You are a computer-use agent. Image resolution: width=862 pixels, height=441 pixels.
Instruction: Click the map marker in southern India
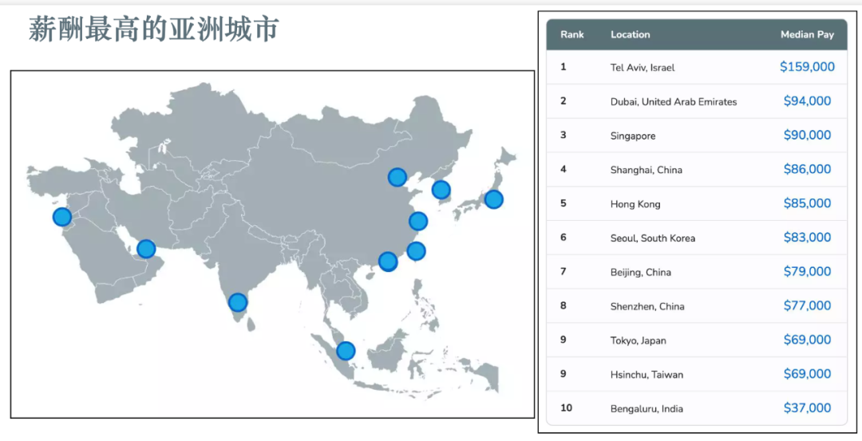click(238, 302)
